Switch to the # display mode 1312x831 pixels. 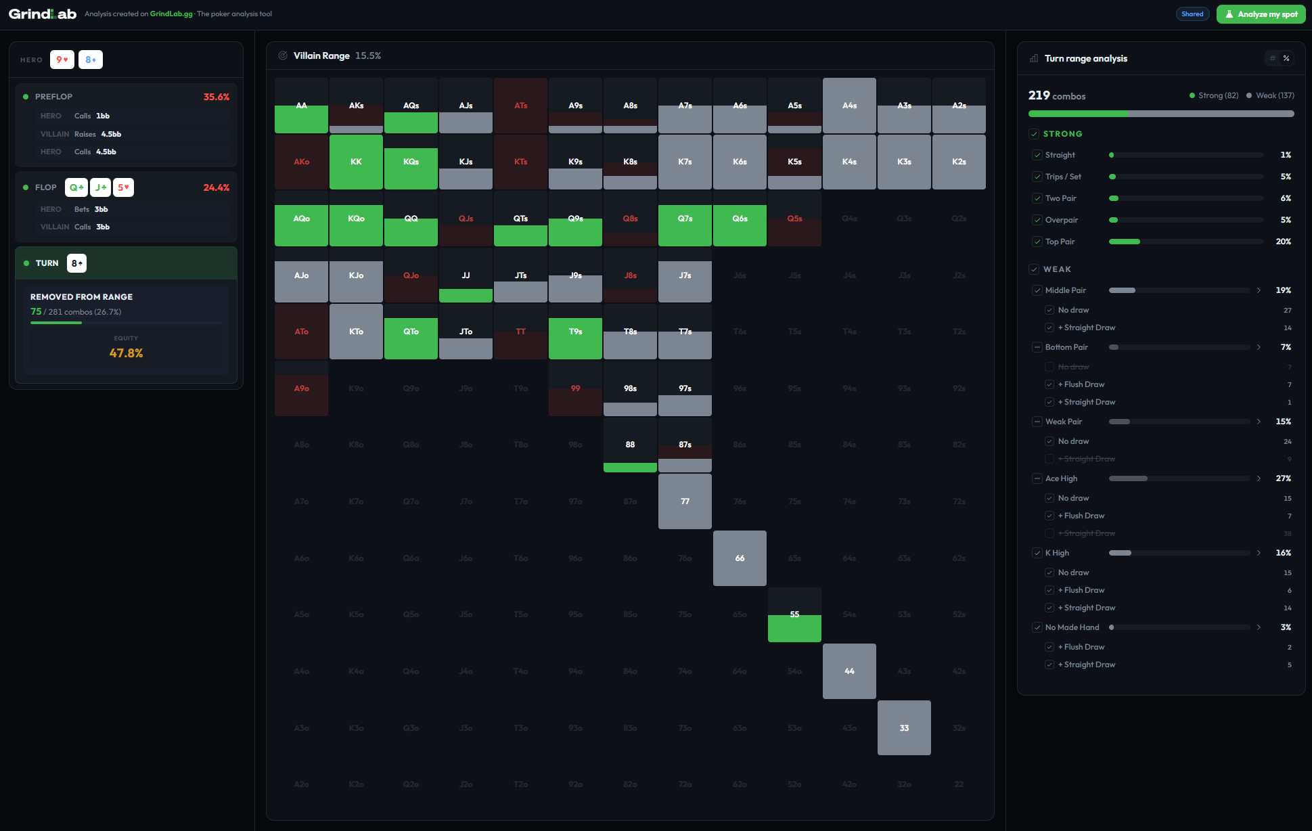point(1271,58)
